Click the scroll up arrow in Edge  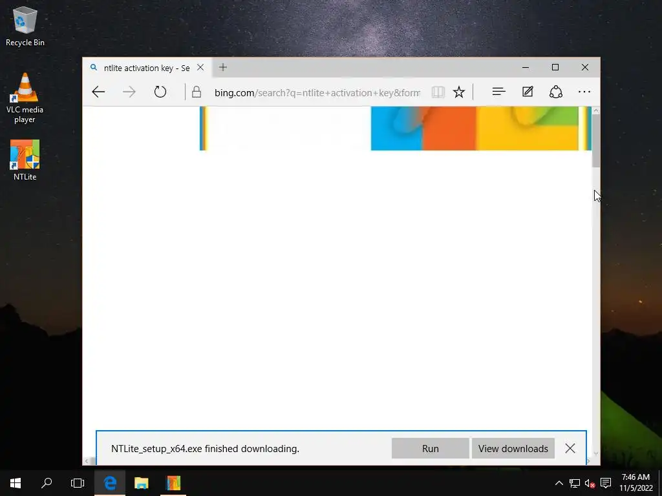click(595, 110)
